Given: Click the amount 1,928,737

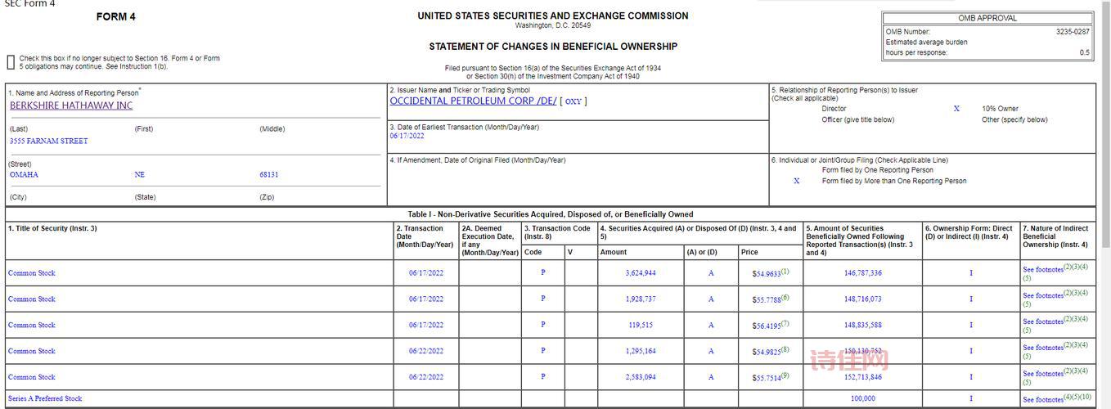Looking at the screenshot, I should (x=641, y=299).
